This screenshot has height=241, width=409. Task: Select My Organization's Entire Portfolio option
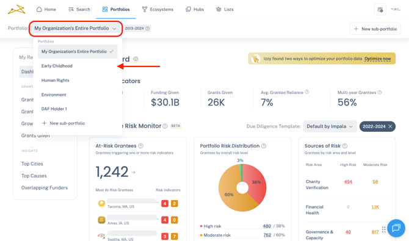tap(78, 51)
